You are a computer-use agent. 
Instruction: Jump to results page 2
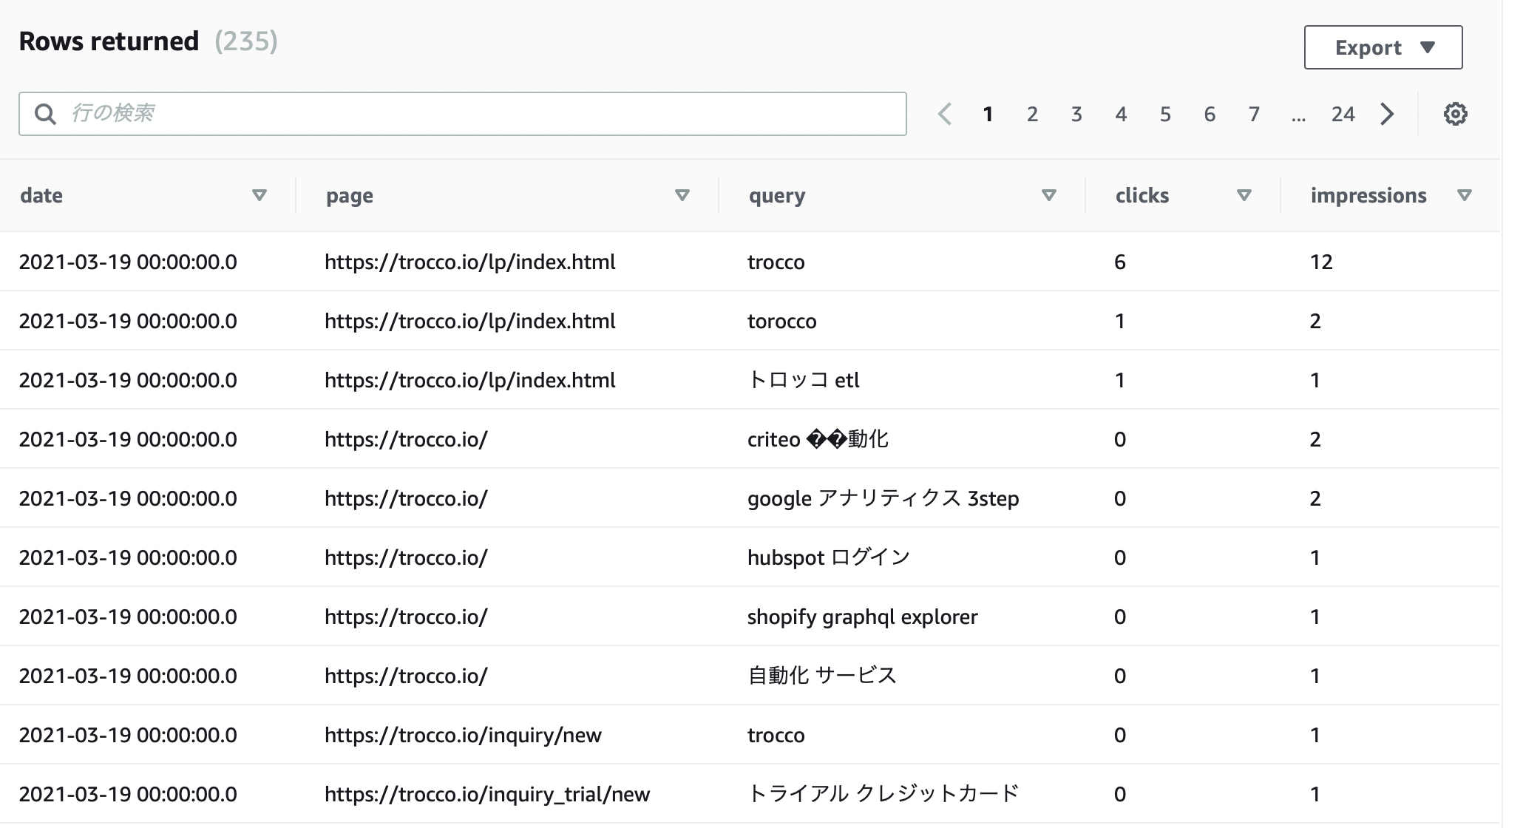pos(1032,114)
